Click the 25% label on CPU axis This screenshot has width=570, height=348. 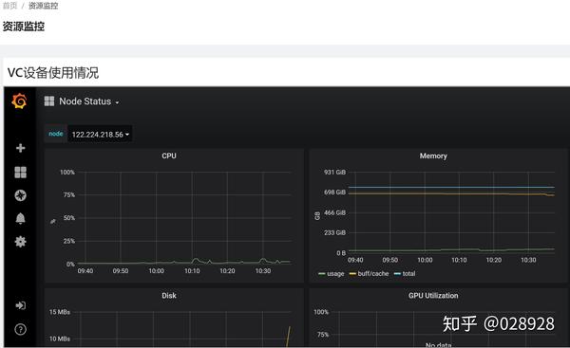click(x=69, y=241)
